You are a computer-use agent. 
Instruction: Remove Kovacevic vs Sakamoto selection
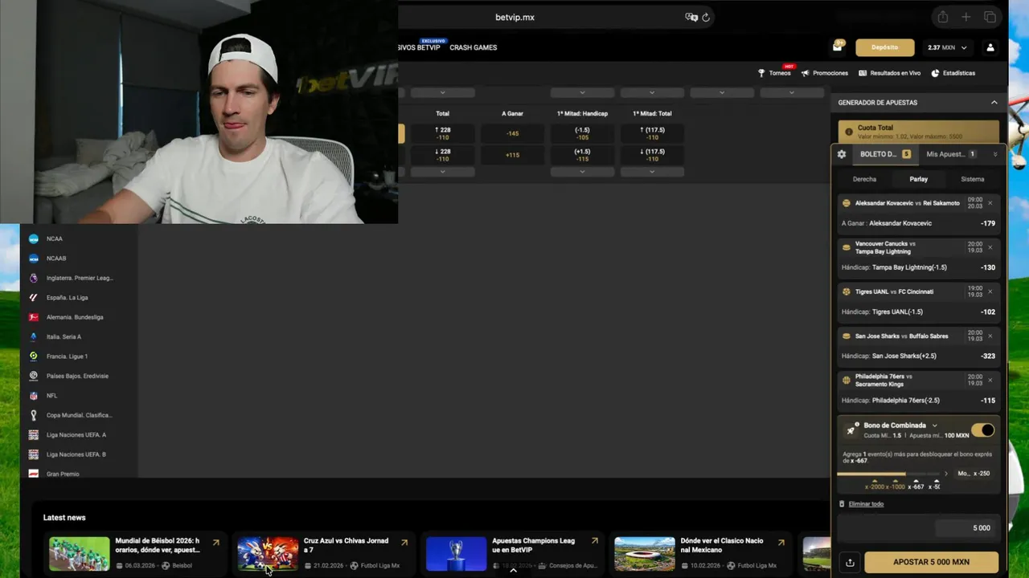[990, 203]
